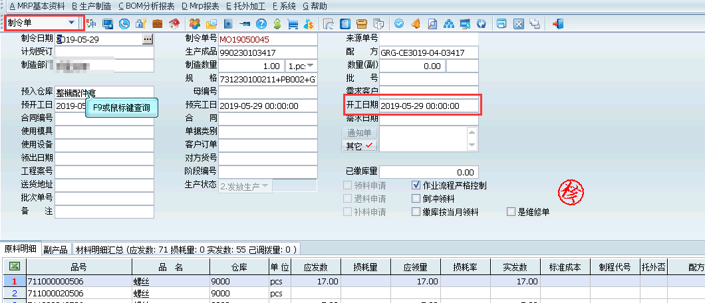Switch to the 副产品 tab
Screen dimensions: 705x303
(x=56, y=250)
